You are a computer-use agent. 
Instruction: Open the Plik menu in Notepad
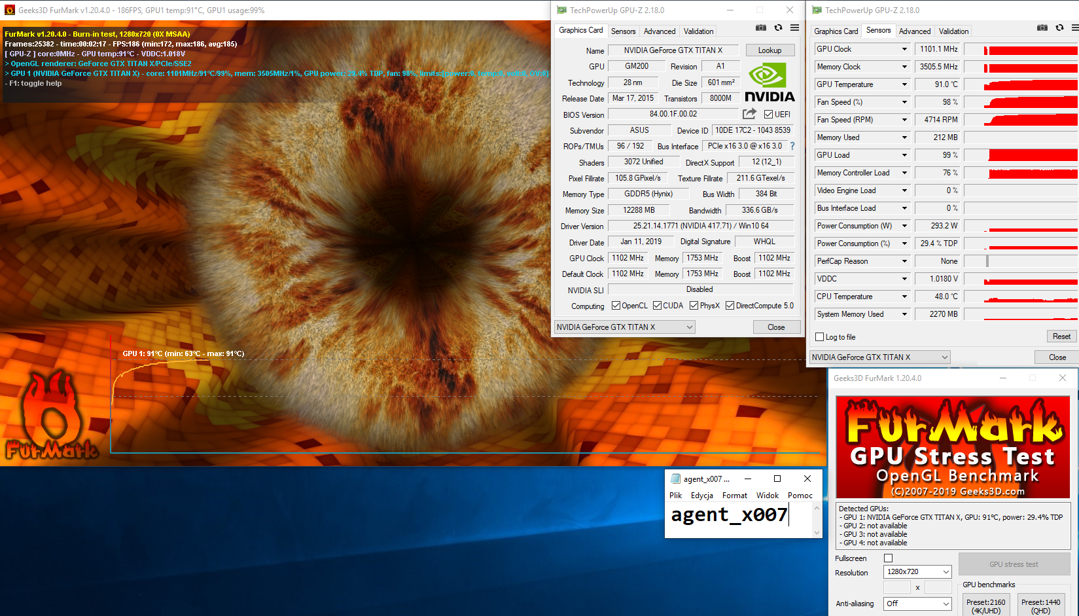[675, 496]
